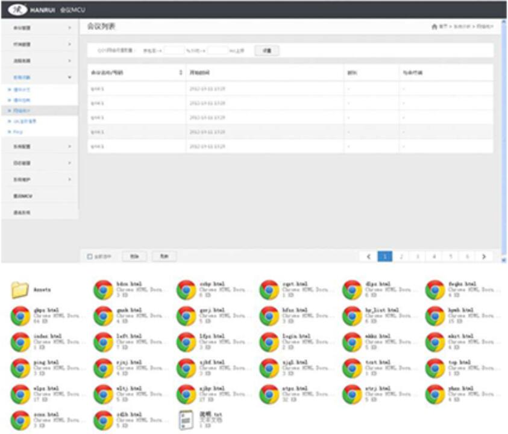Image resolution: width=508 pixels, height=434 pixels.
Task: Select the Ping item in sidebar submenu
Action: 18,131
